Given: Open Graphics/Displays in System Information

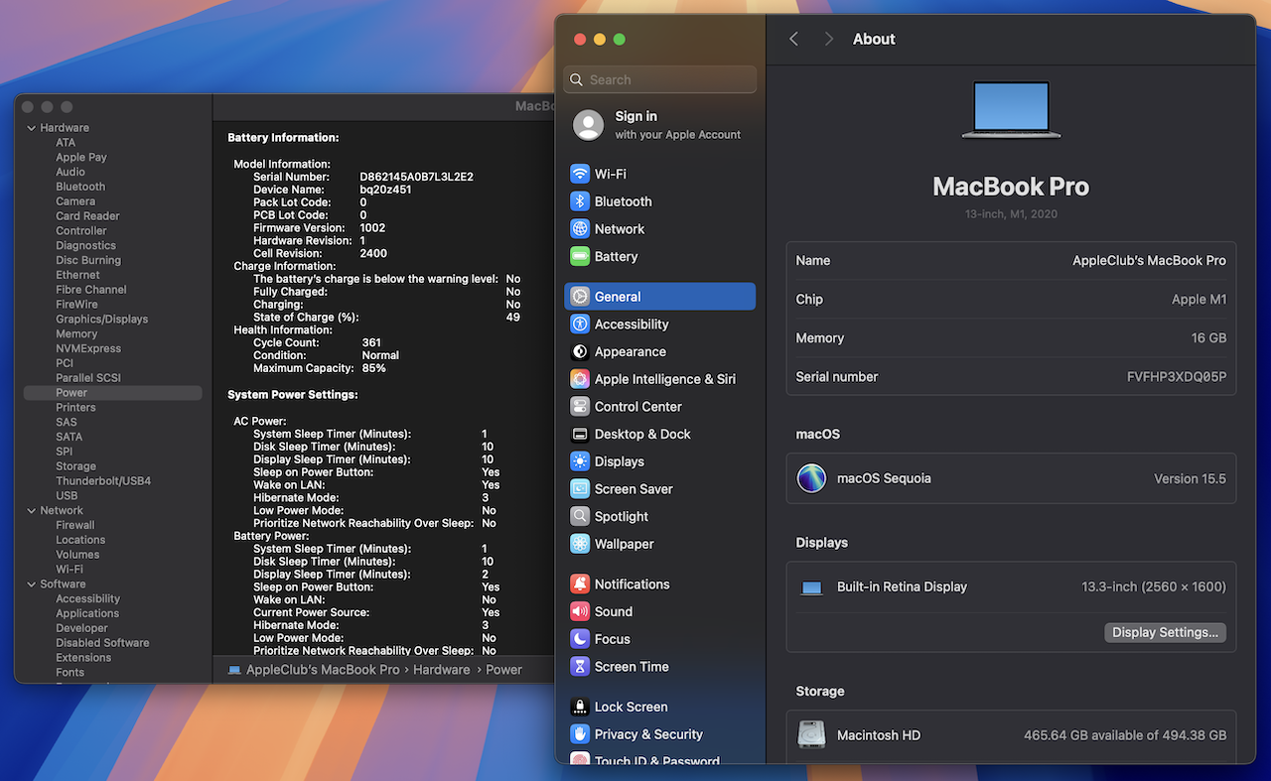Looking at the screenshot, I should [102, 320].
